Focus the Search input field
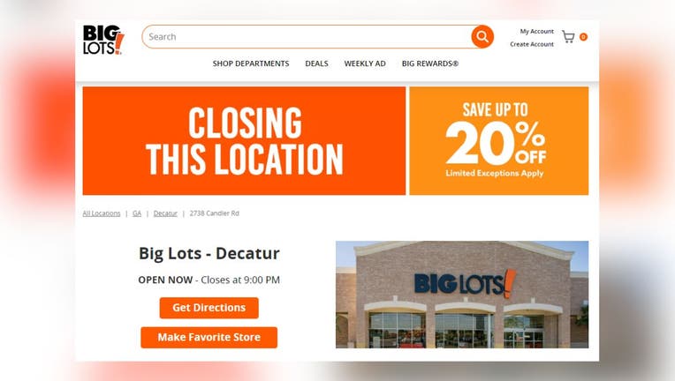The height and width of the screenshot is (381, 675). coord(307,36)
